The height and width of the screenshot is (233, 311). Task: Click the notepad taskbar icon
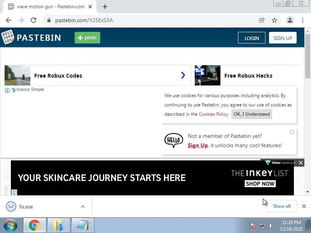tap(83, 226)
